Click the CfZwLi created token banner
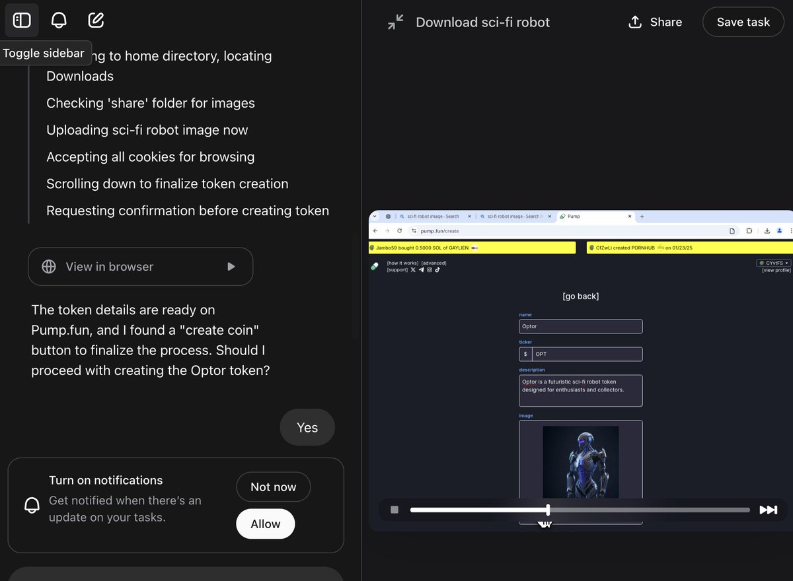 click(689, 248)
